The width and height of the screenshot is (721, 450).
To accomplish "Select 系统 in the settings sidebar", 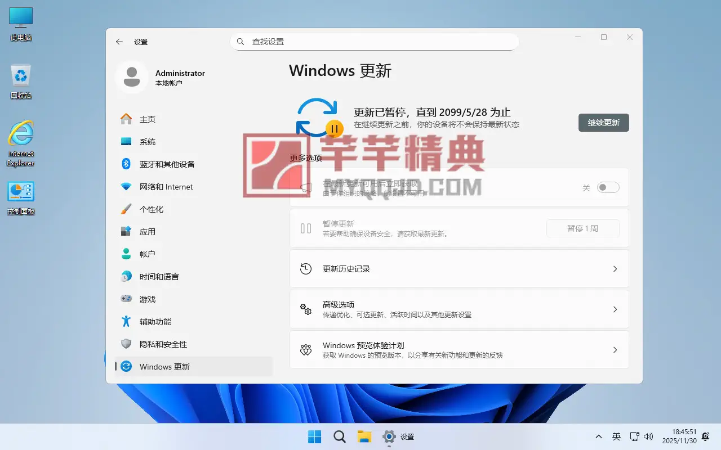I will (x=148, y=142).
